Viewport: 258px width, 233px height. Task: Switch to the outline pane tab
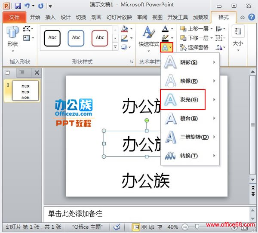point(22,73)
